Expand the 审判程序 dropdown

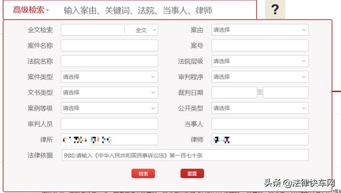(x=260, y=77)
